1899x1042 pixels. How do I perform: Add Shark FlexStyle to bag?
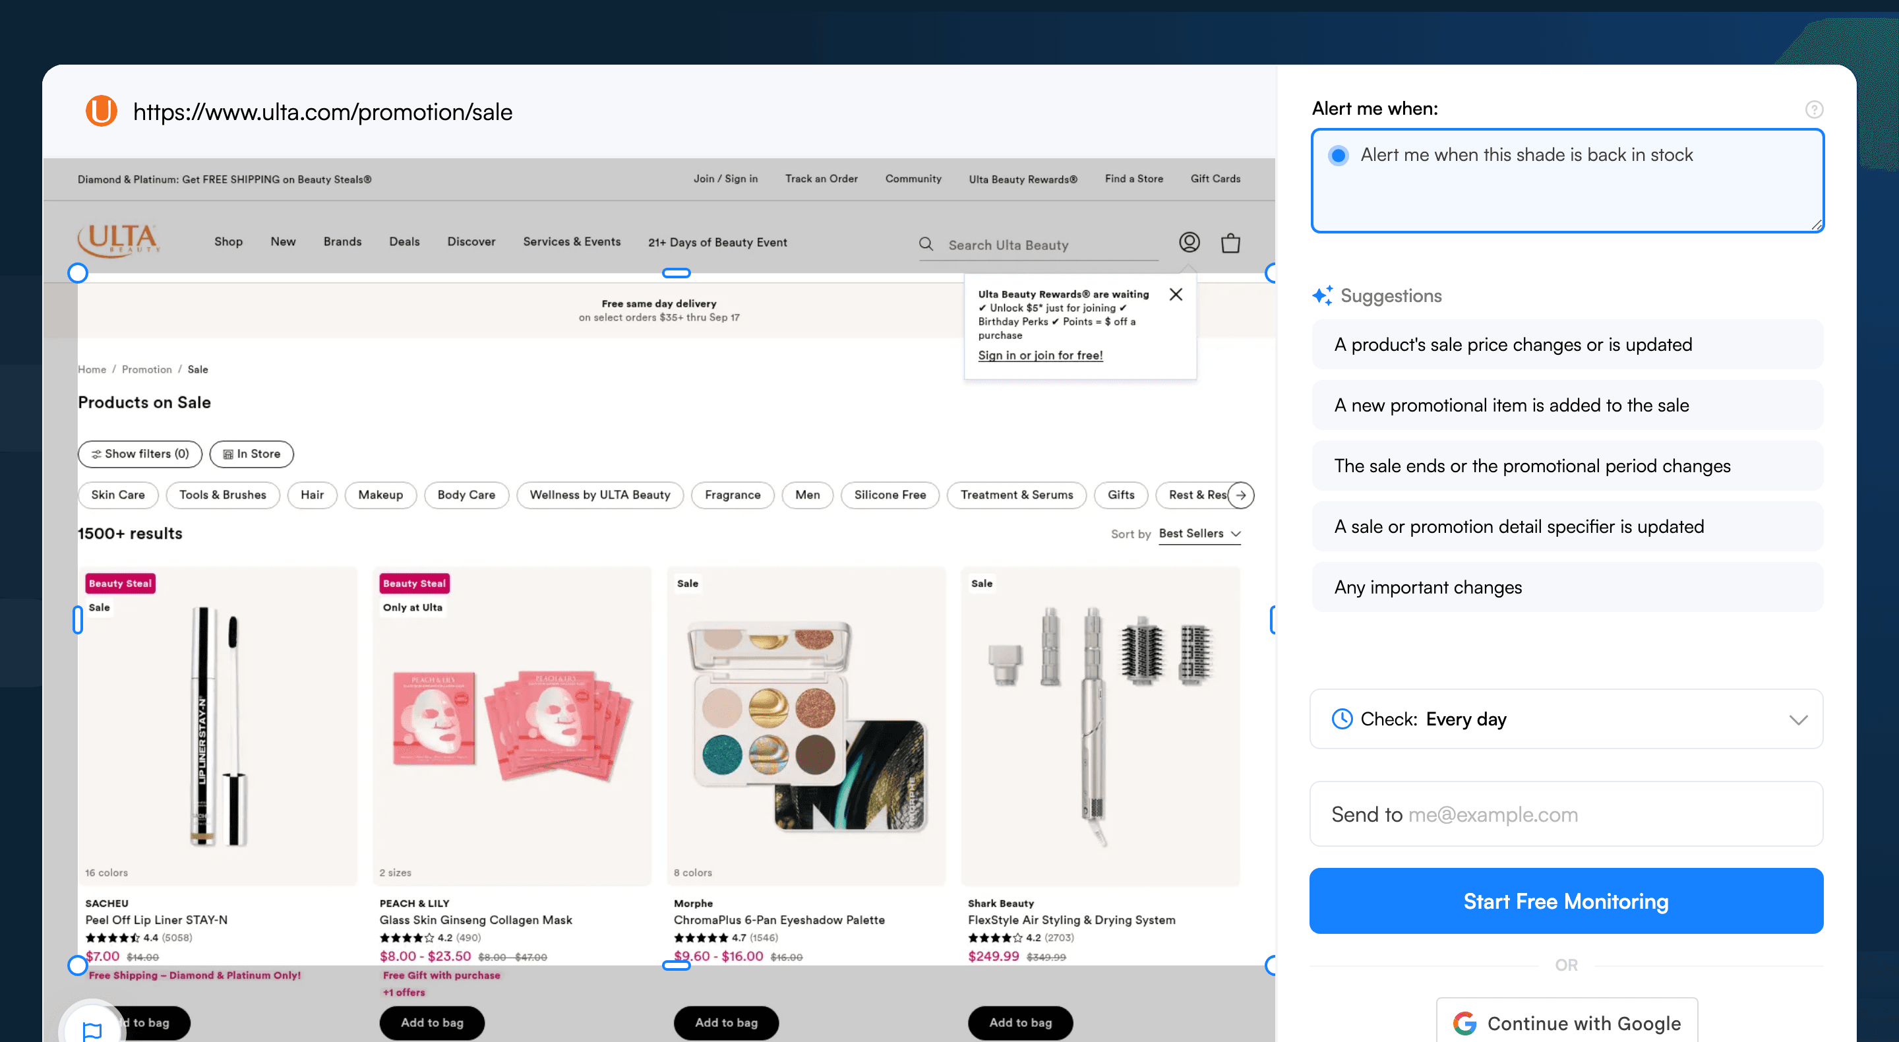click(x=1020, y=1023)
